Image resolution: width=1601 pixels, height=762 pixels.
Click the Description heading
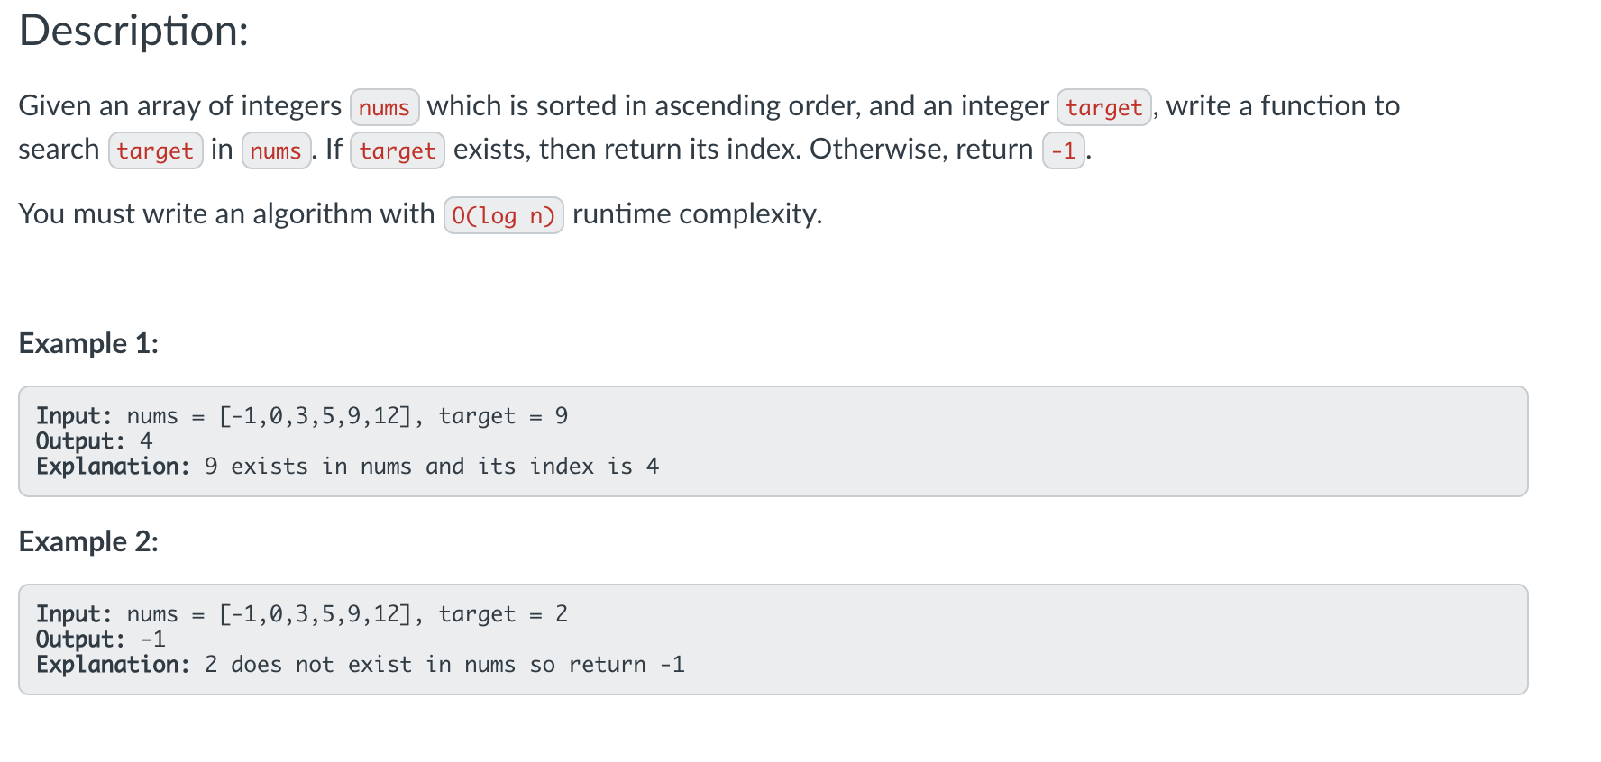(133, 31)
